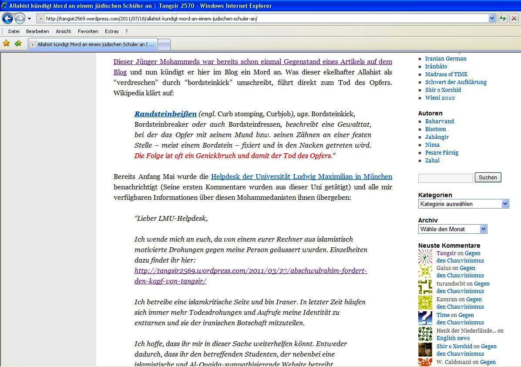Click Tangsir's avatar in Neuste Kommentare
Screen dimensions: 521x367
tap(425, 257)
